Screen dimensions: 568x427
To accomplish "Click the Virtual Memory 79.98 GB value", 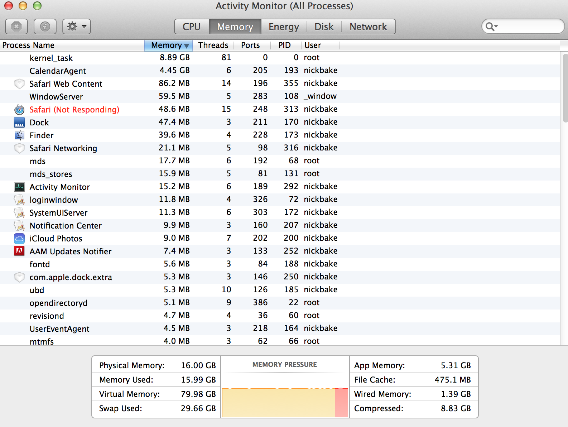I will pyautogui.click(x=198, y=394).
